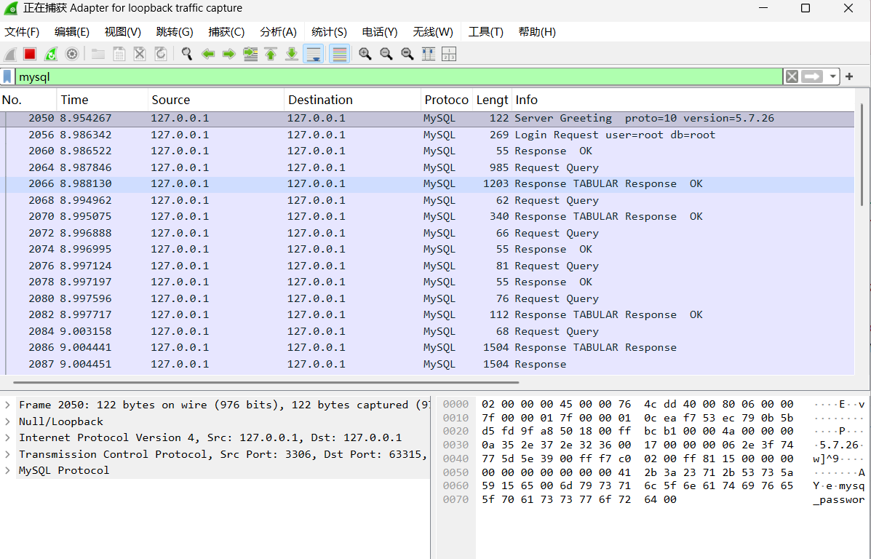Restart the current capture
The image size is (871, 559).
coord(51,54)
